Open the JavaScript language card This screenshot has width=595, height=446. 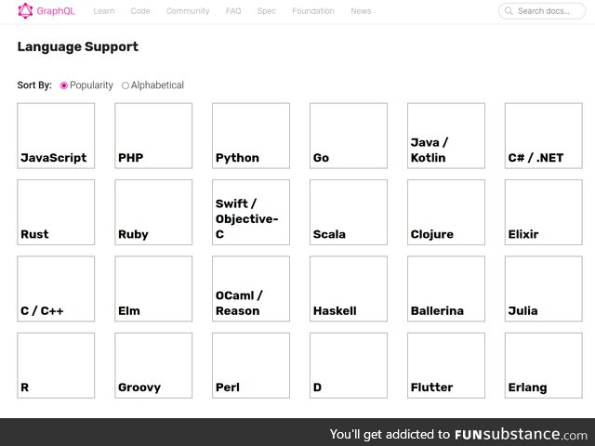tap(56, 136)
